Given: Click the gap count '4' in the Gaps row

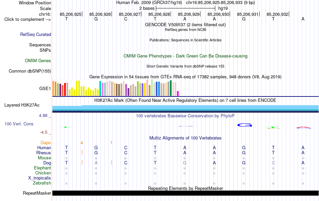Looking at the screenshot, I should (82, 143).
